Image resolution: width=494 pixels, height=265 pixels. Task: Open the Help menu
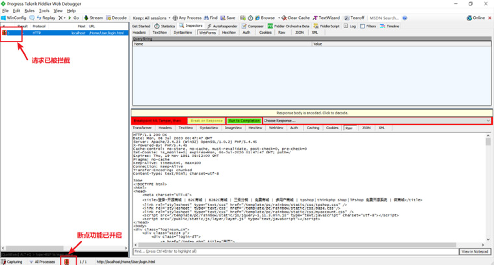pos(71,10)
